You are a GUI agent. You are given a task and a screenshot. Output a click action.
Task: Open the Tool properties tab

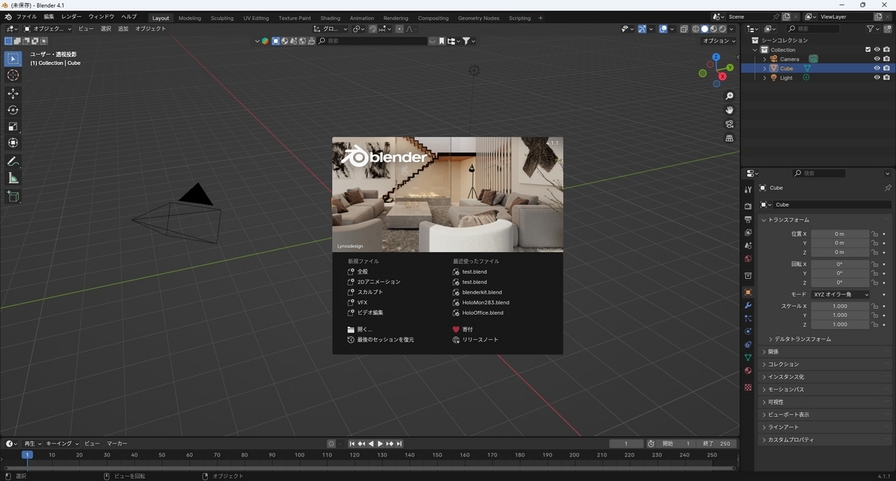click(x=747, y=189)
